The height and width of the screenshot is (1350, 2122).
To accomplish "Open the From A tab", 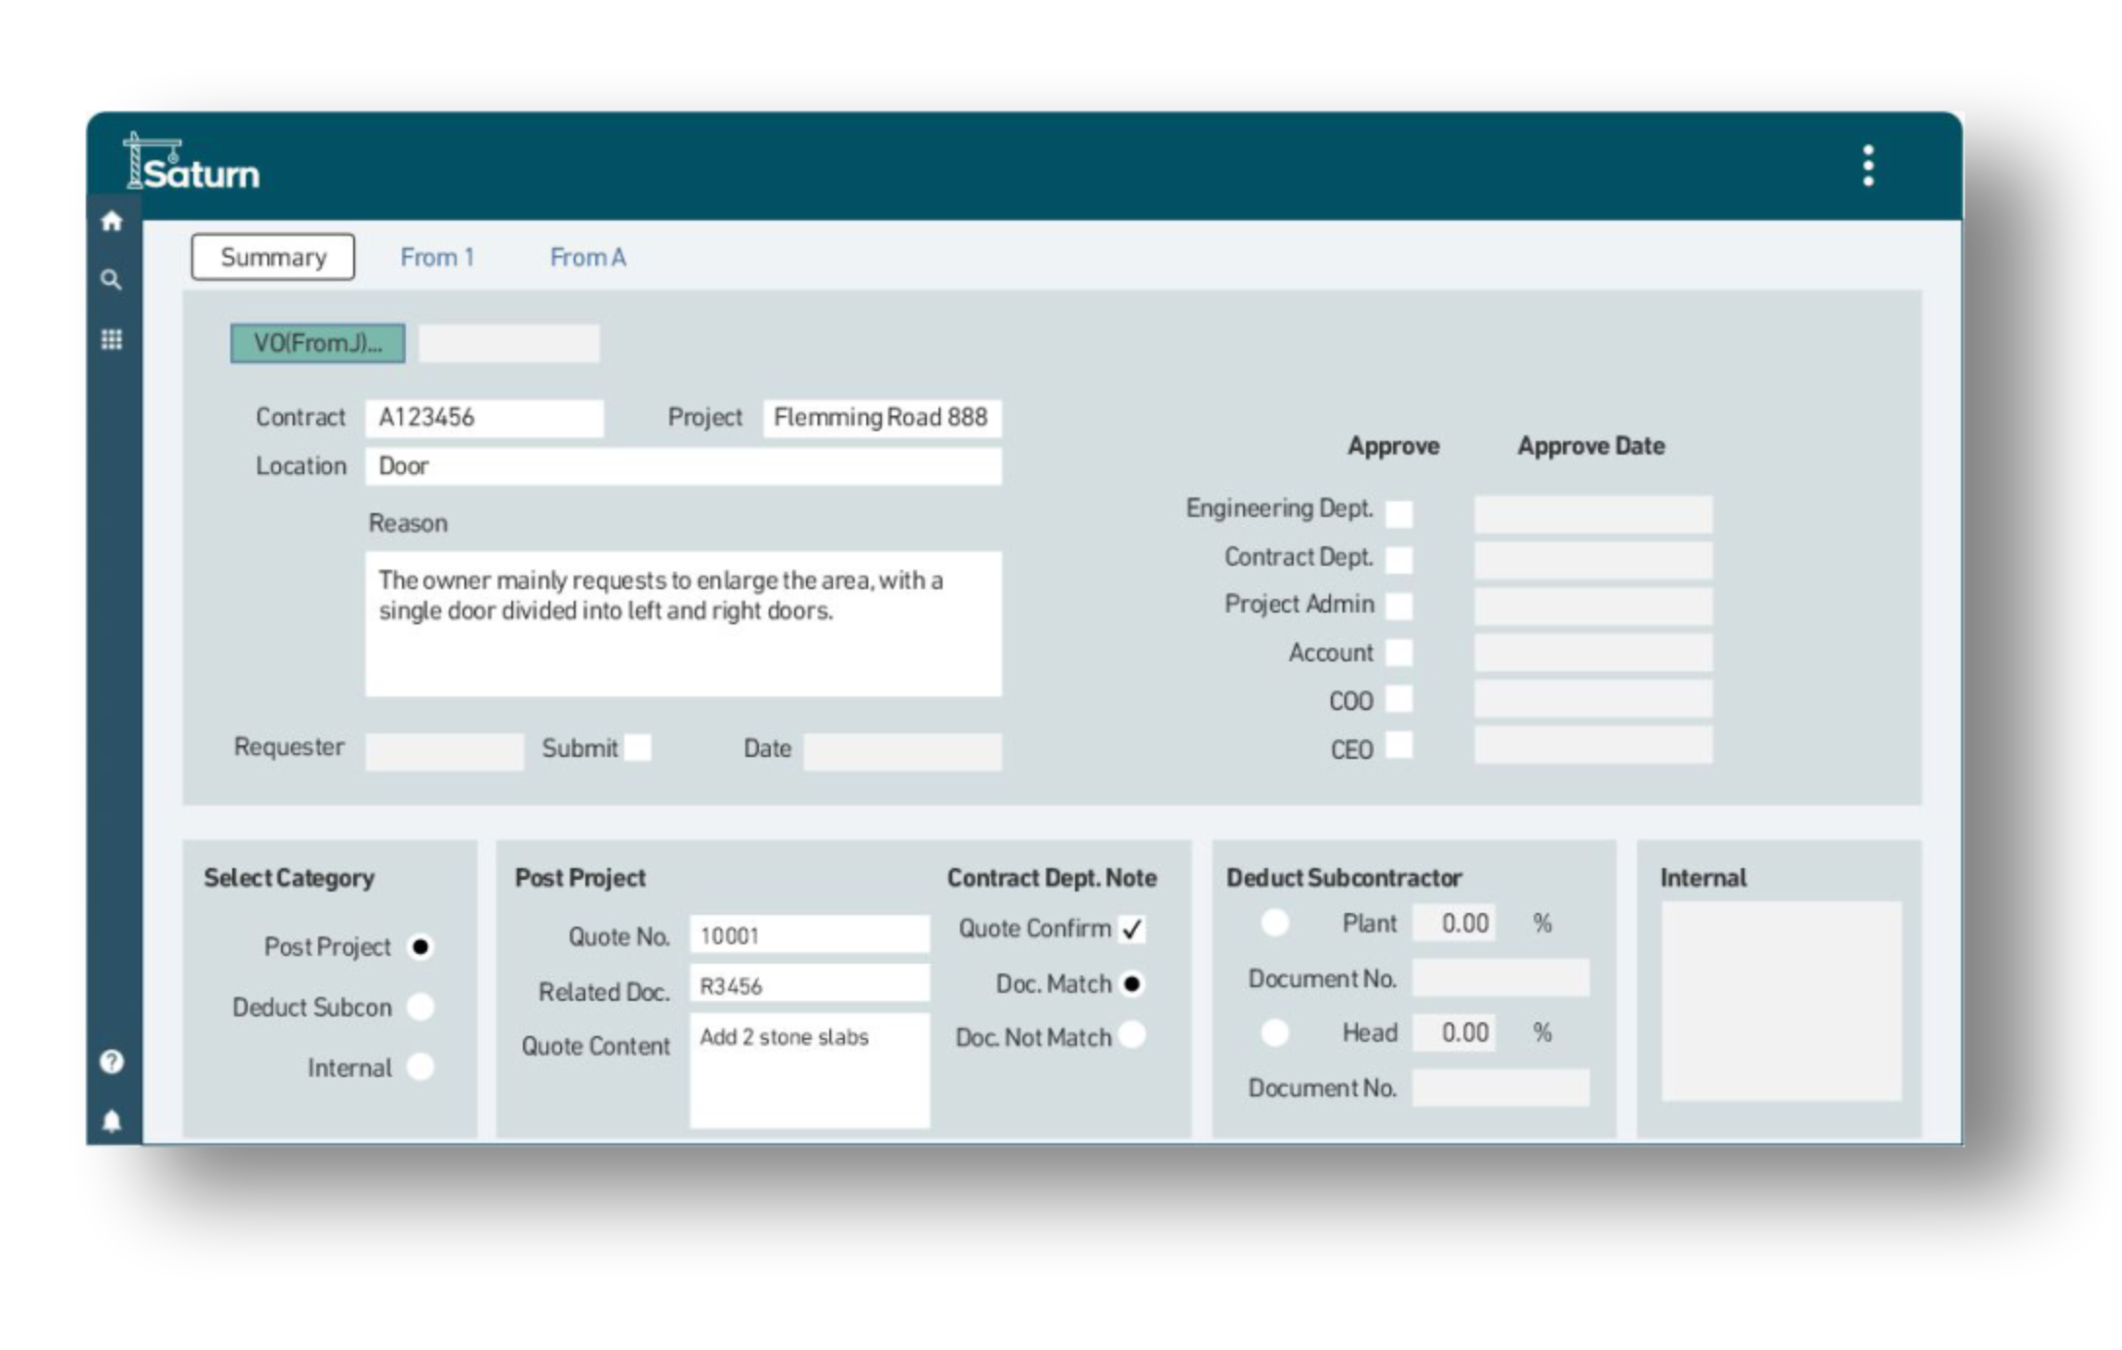I will point(587,258).
